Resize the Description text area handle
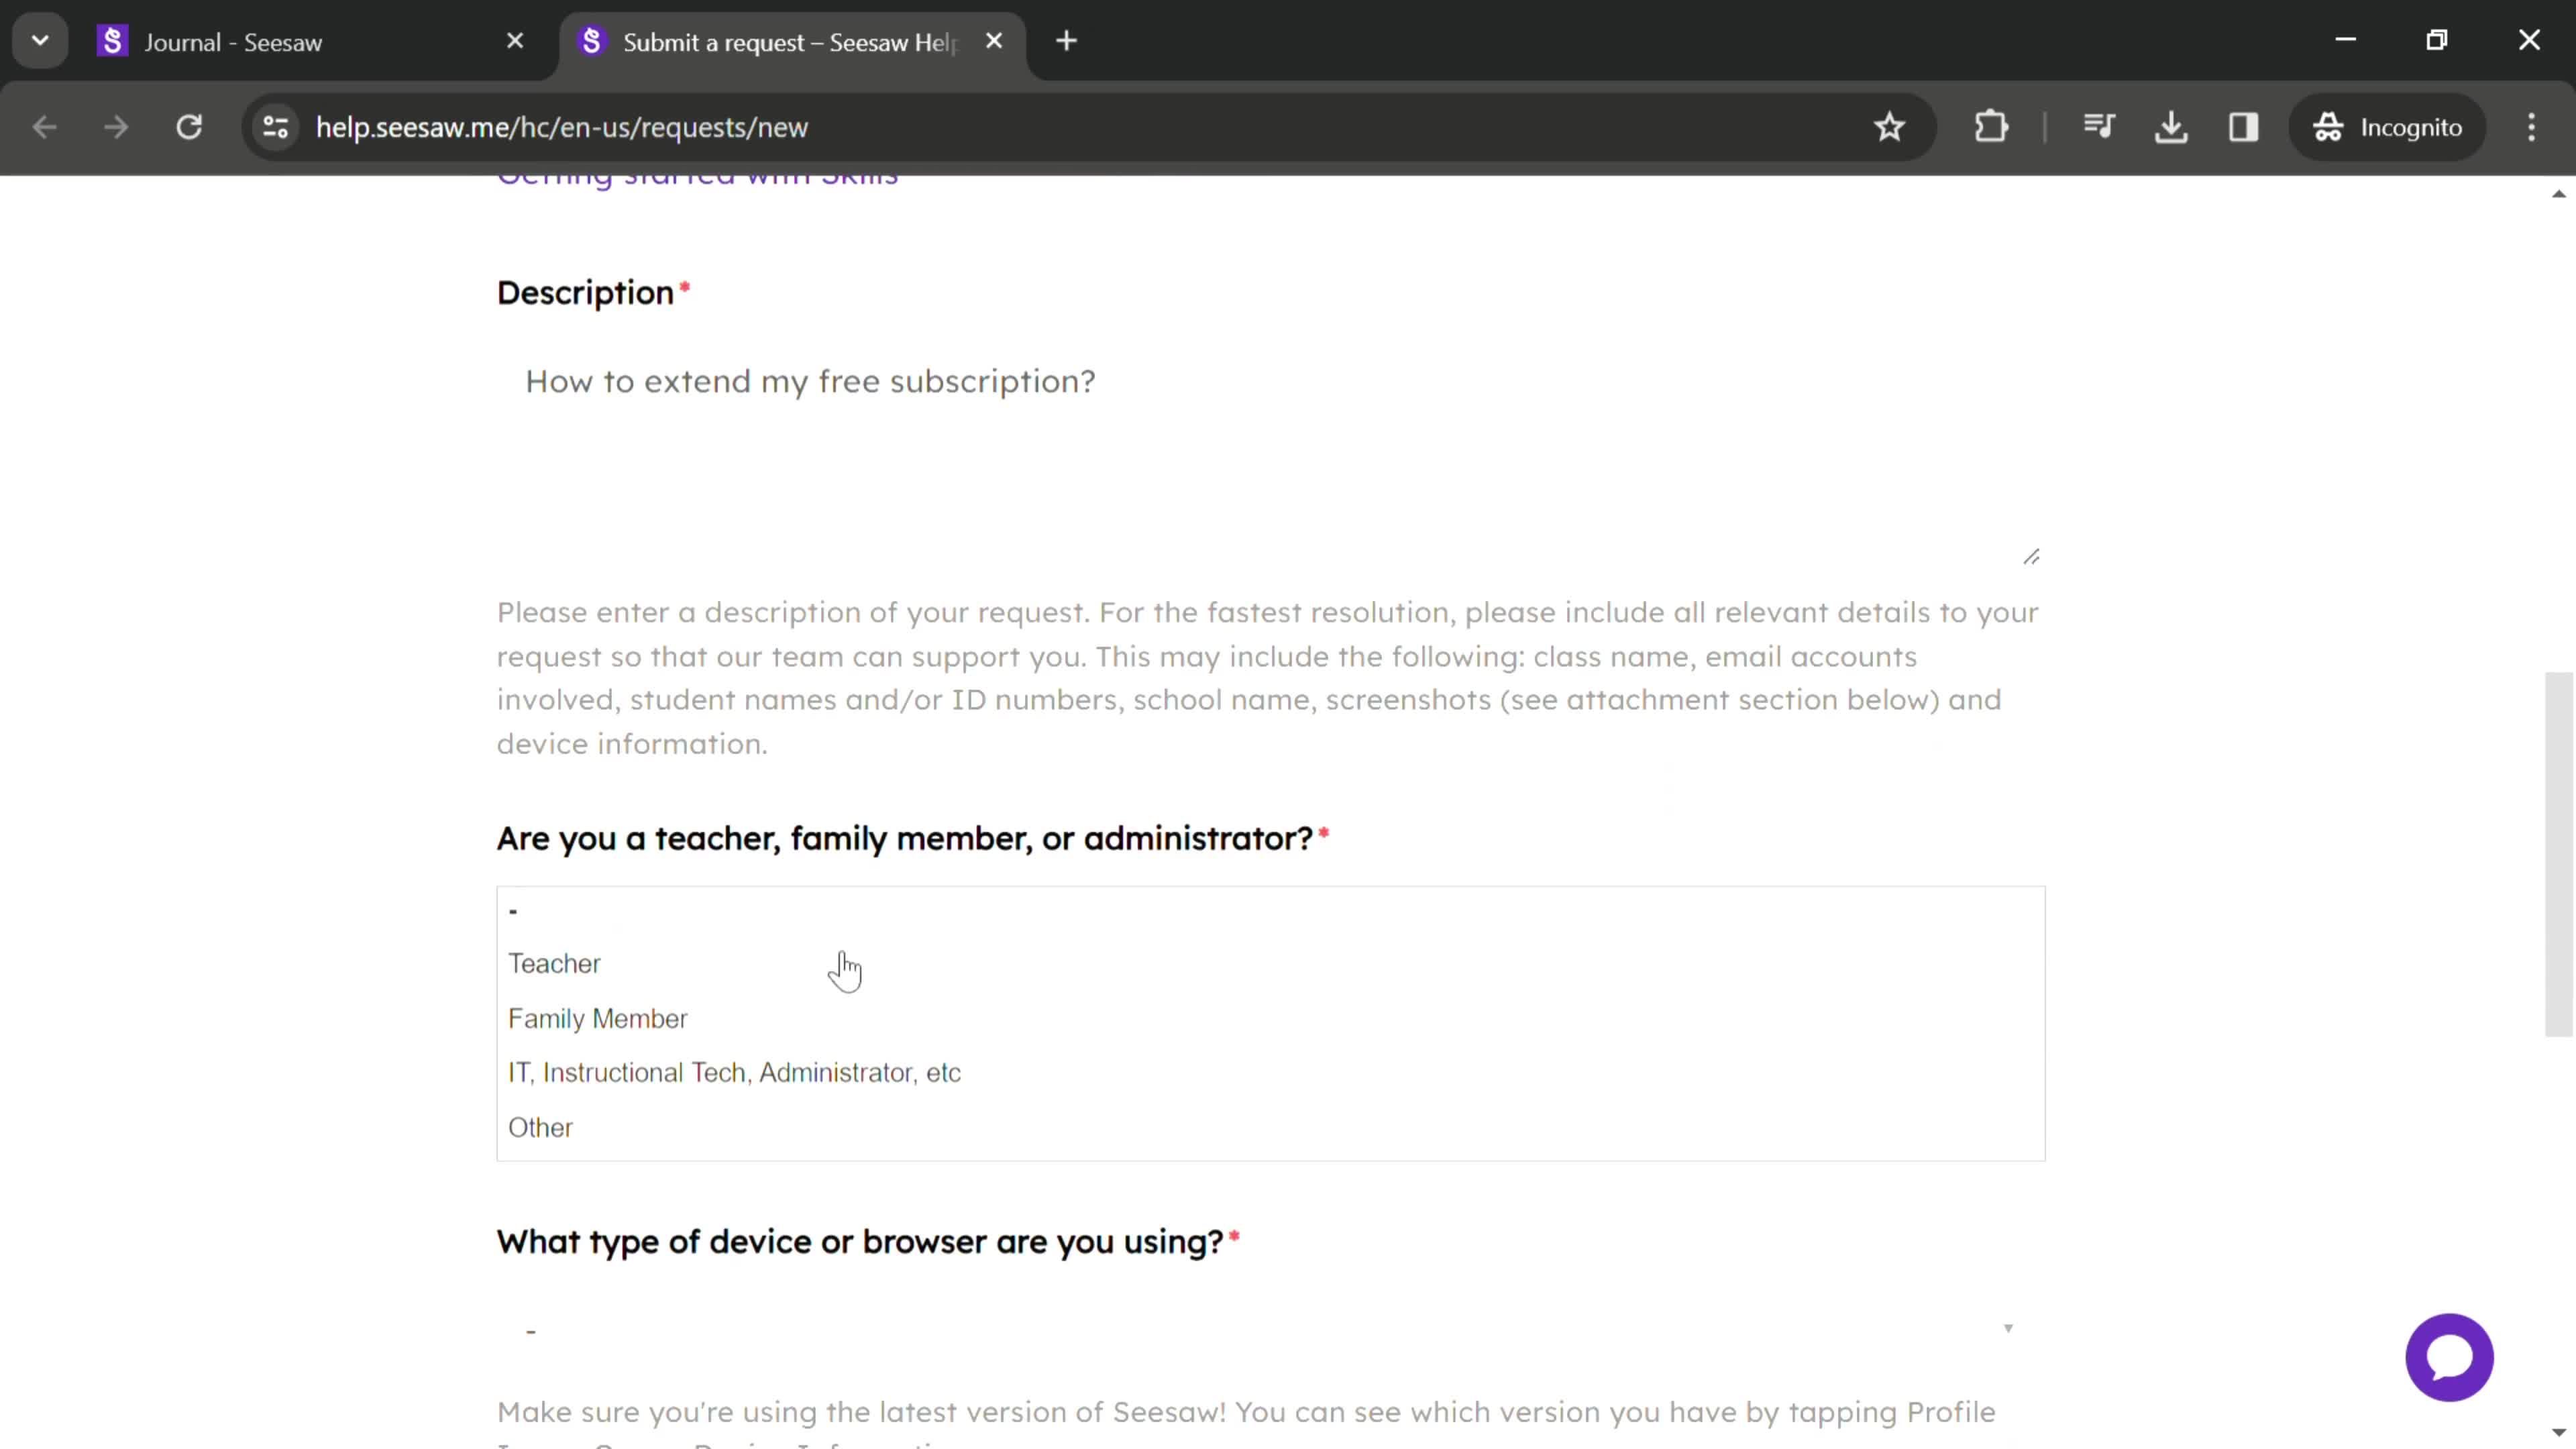The image size is (2576, 1449). point(2031,555)
